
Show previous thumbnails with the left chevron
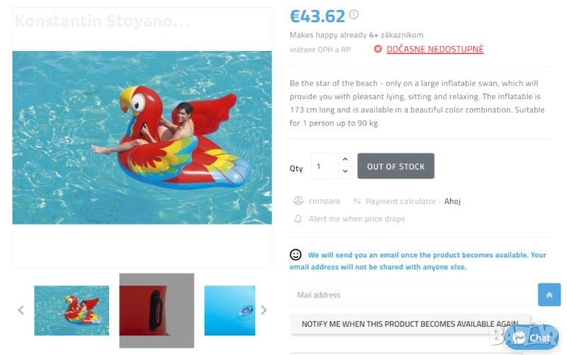[x=21, y=310]
